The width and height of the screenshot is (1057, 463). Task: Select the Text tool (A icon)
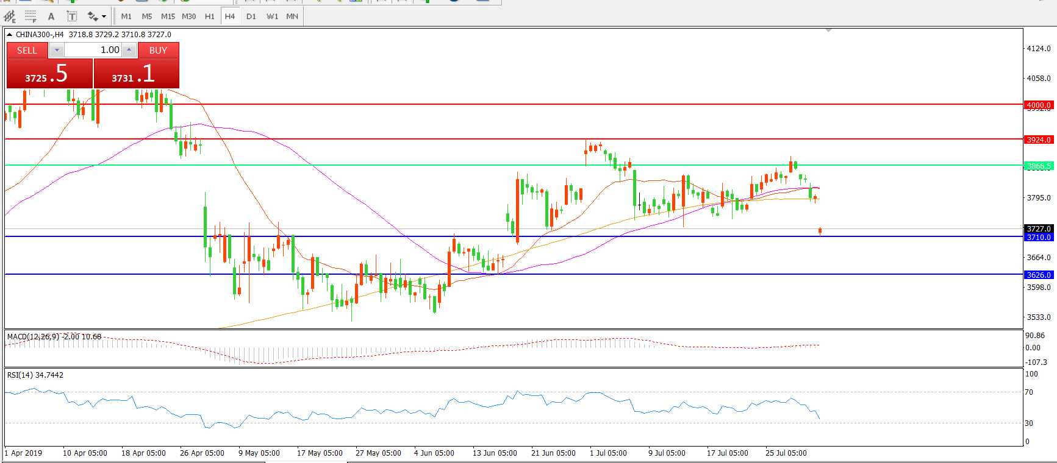tap(51, 16)
